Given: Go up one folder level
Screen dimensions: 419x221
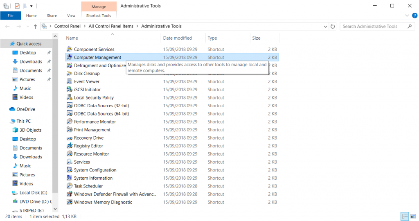Looking at the screenshot, I should tap(35, 26).
